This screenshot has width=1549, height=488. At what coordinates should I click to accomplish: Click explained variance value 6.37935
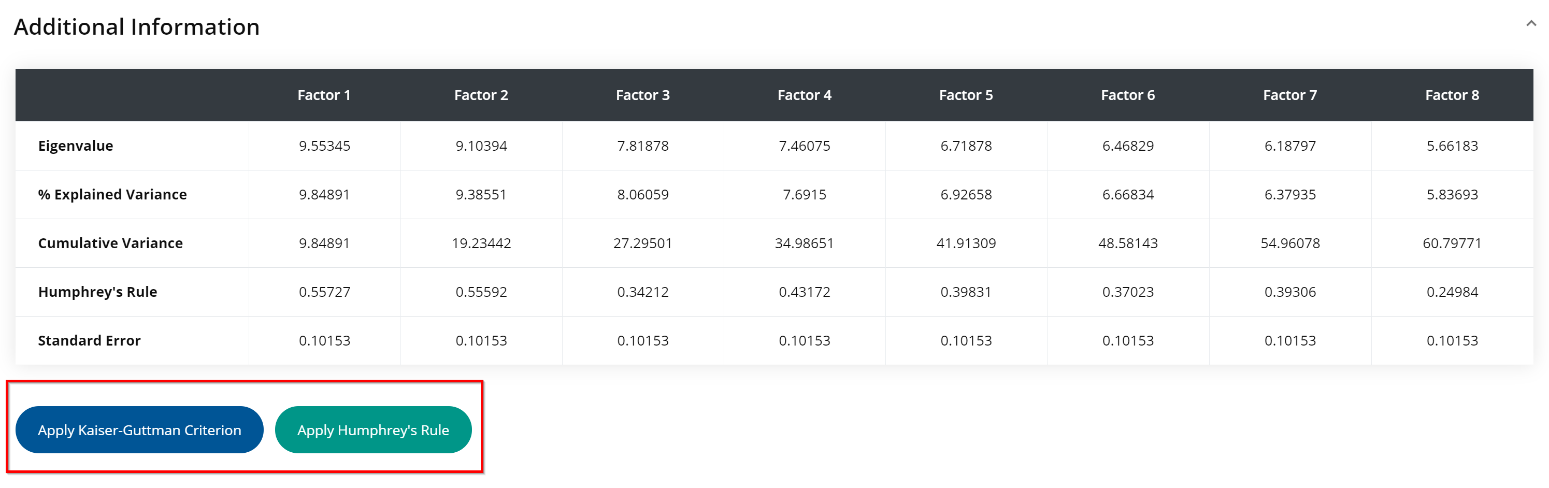tap(1290, 194)
